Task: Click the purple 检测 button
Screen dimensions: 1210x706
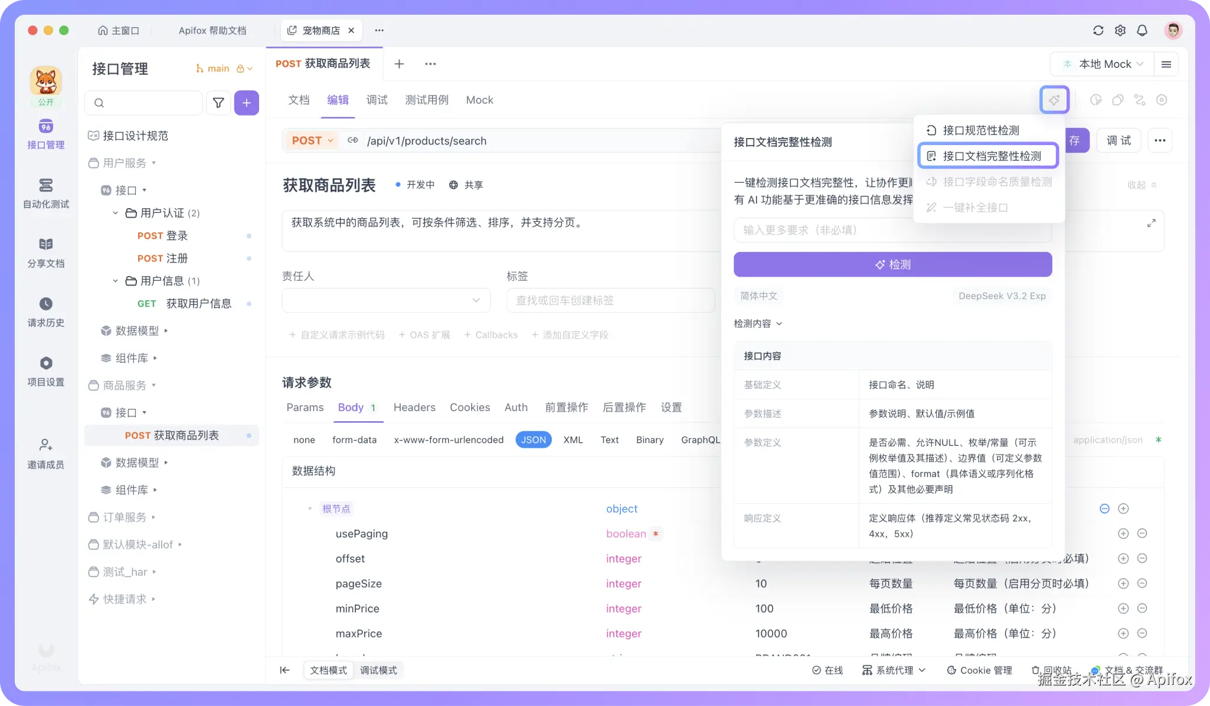Action: (892, 264)
